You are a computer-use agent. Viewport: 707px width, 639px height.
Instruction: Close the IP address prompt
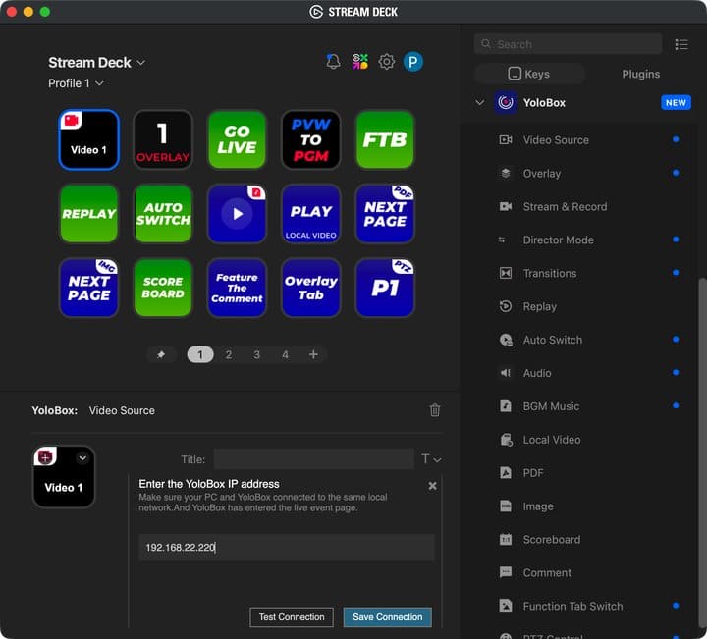point(432,485)
